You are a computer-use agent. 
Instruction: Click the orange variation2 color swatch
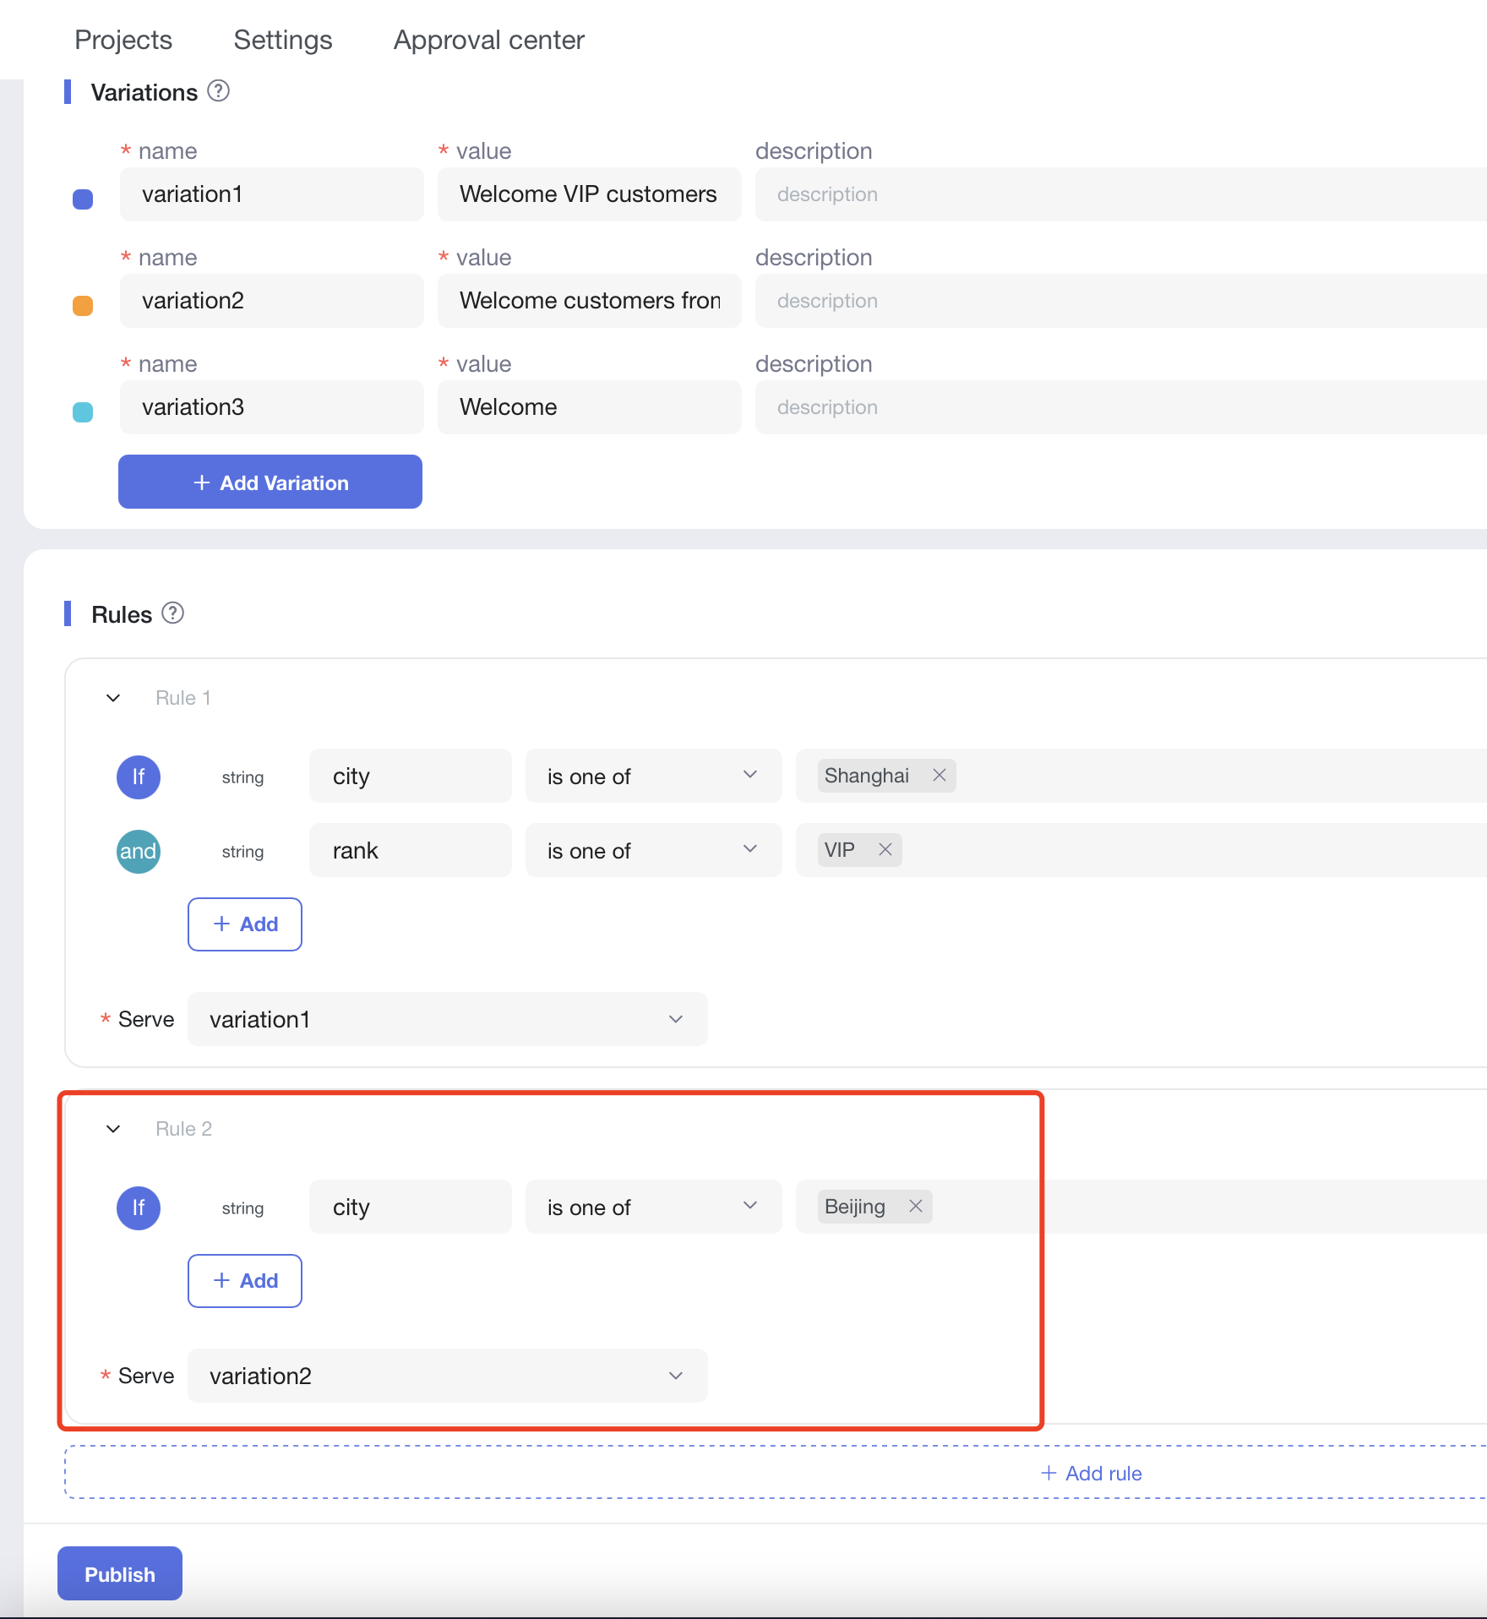[x=83, y=305]
